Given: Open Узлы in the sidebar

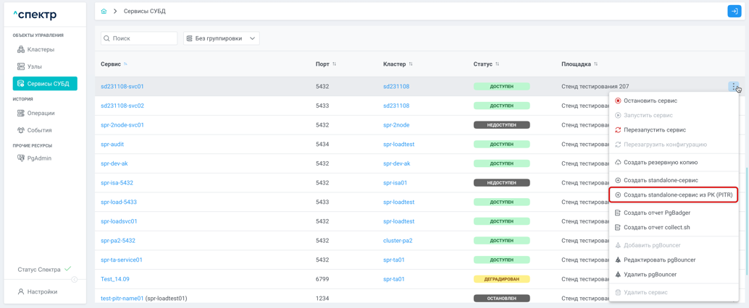Looking at the screenshot, I should click(34, 67).
